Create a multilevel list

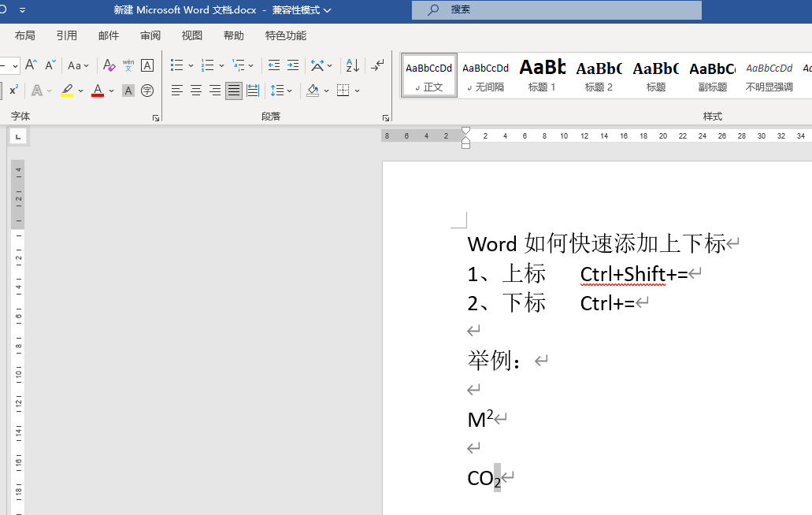tap(238, 65)
